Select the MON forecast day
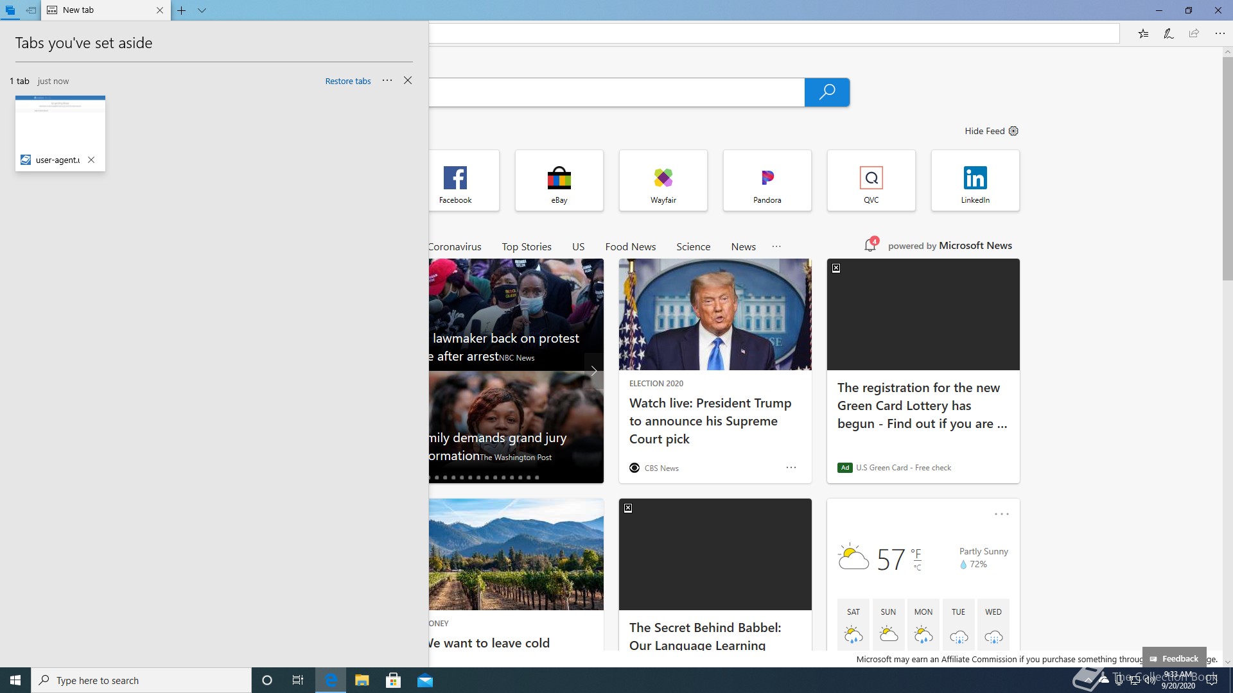The image size is (1233, 693). click(923, 624)
